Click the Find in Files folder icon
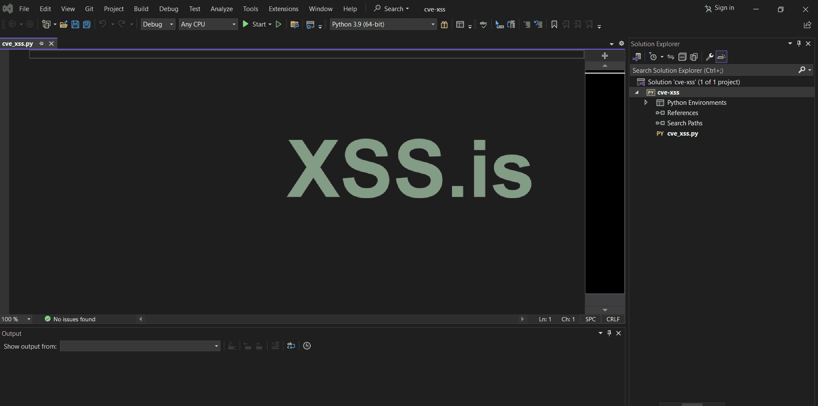The image size is (818, 406). click(x=294, y=24)
